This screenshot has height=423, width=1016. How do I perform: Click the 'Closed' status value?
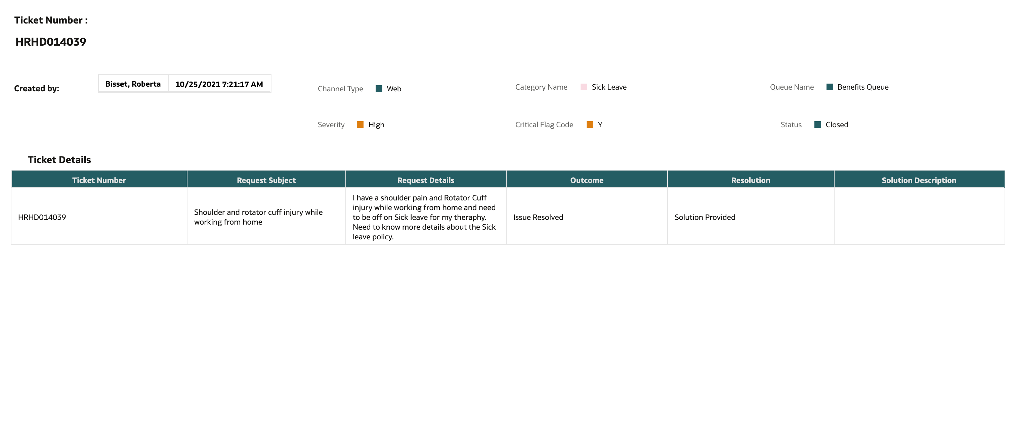point(837,125)
